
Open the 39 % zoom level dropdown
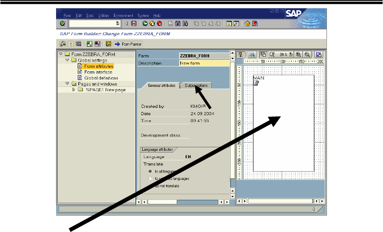[x=291, y=54]
